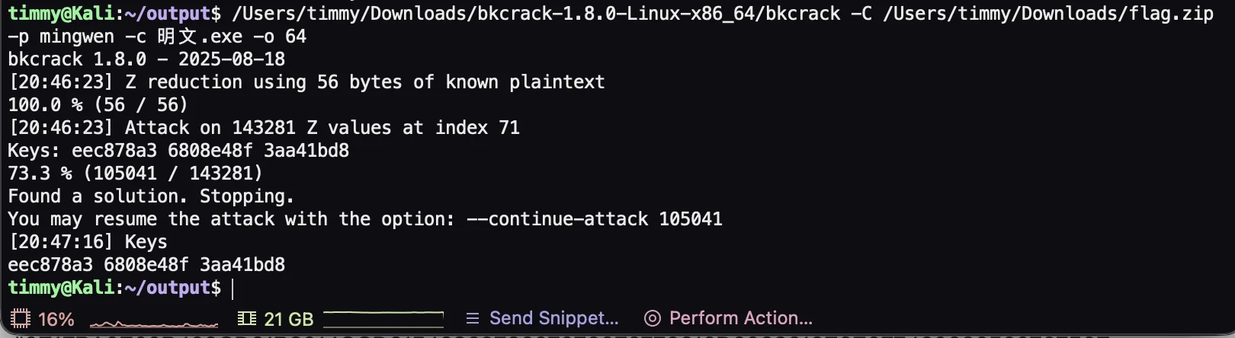Click the 21 GB memory reading
This screenshot has width=1235, height=338.
tap(288, 319)
